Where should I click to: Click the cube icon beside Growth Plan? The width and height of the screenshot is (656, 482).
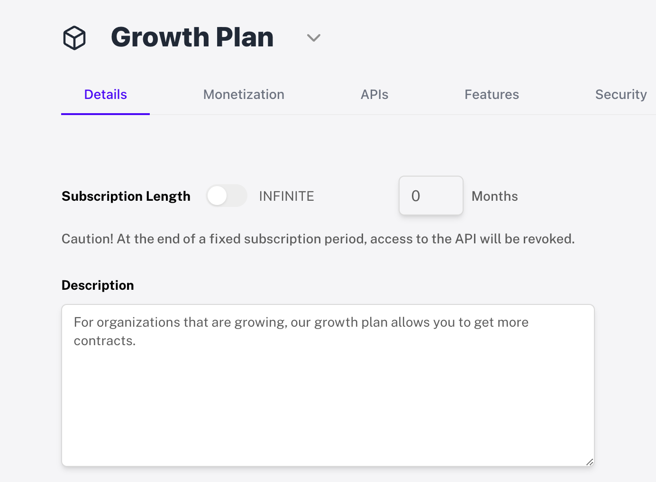(x=74, y=37)
